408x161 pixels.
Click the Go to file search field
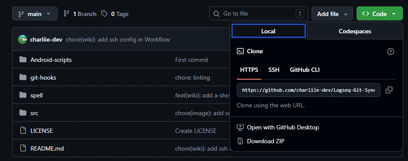[258, 13]
